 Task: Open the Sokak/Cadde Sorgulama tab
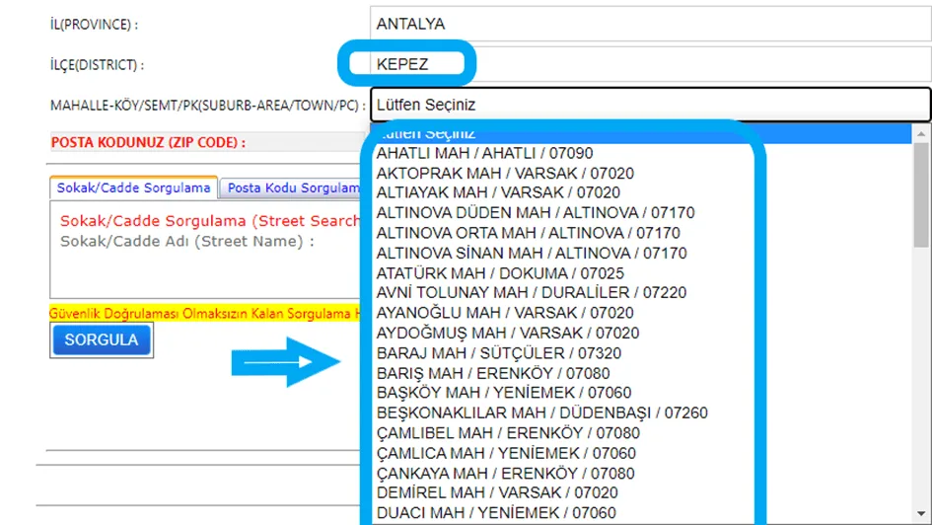(x=134, y=187)
